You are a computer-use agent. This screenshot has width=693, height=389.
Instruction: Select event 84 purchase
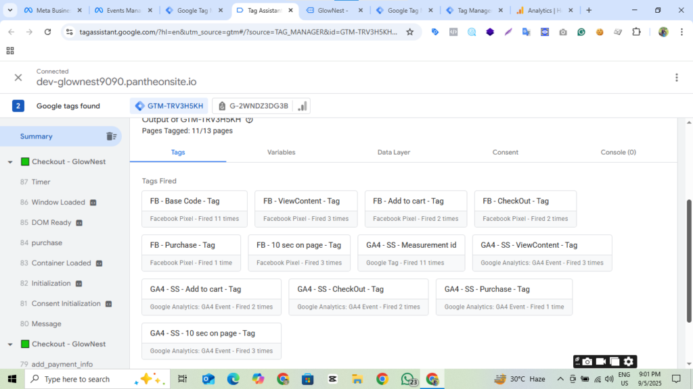pos(41,242)
